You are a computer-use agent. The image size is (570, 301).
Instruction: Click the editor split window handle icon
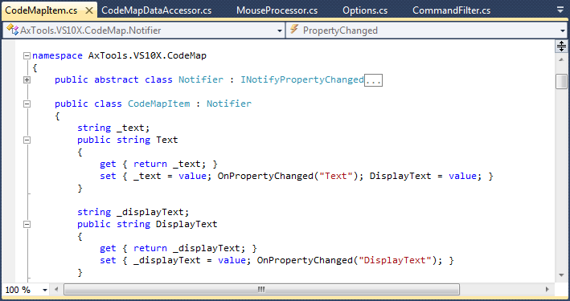pyautogui.click(x=562, y=46)
